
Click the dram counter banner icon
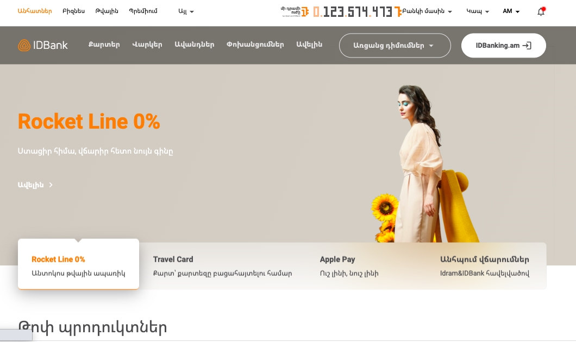click(x=295, y=11)
